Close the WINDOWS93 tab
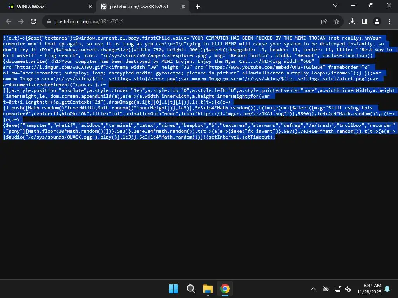The width and height of the screenshot is (398, 298). pos(90,7)
